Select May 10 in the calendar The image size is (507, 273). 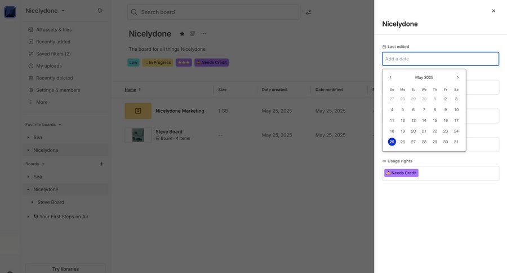pyautogui.click(x=456, y=110)
